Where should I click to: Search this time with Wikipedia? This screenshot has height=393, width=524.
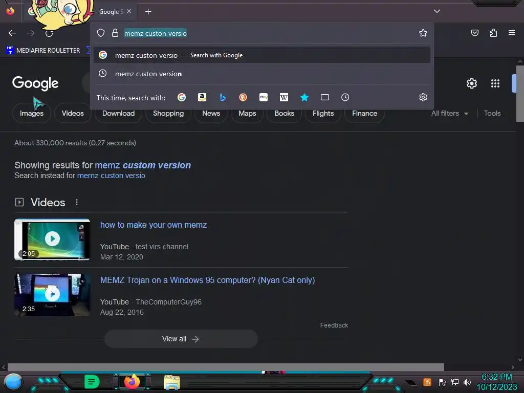coord(283,97)
